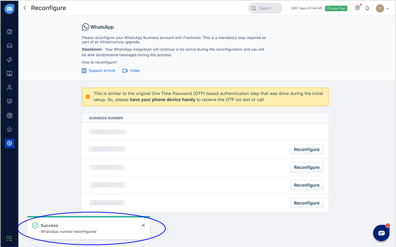Click the 'Disclaimer:' label
Viewport: 396px width, 247px height.
(92, 49)
